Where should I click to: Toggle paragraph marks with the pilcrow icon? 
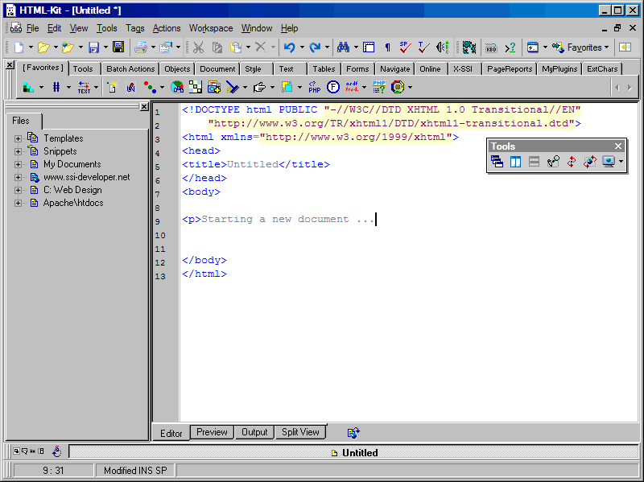pyautogui.click(x=387, y=47)
